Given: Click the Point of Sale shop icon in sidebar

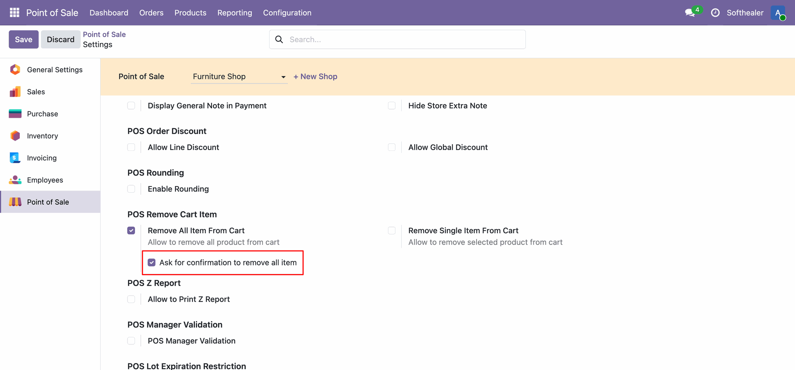Looking at the screenshot, I should coord(15,202).
